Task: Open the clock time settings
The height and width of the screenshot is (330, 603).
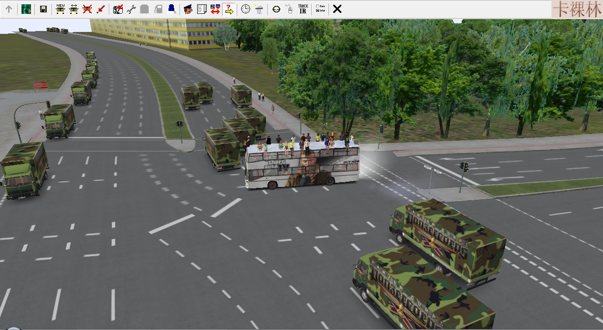Action: pos(245,9)
